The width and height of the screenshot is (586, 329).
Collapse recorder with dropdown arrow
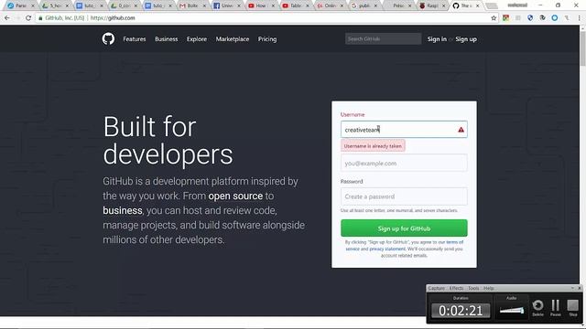[572, 288]
